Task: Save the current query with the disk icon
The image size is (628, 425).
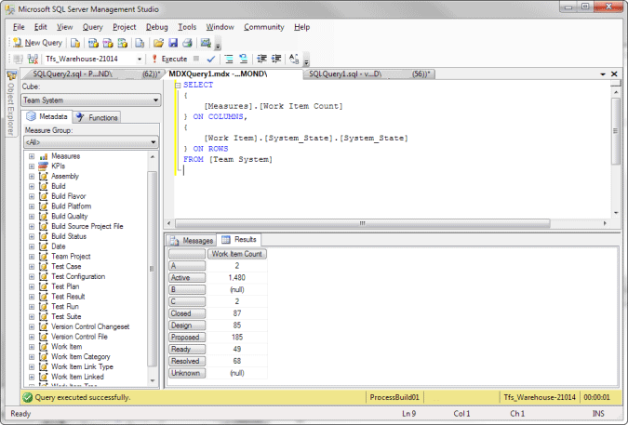Action: (x=173, y=43)
